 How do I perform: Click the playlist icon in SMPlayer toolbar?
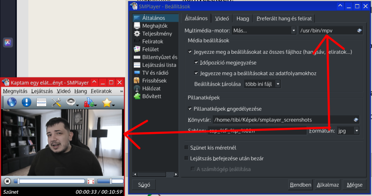tap(41, 102)
